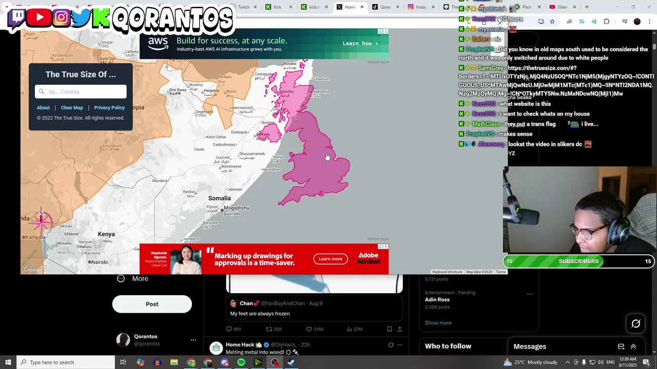The width and height of the screenshot is (657, 369).
Task: Open Steam from the taskbar
Action: 291,362
